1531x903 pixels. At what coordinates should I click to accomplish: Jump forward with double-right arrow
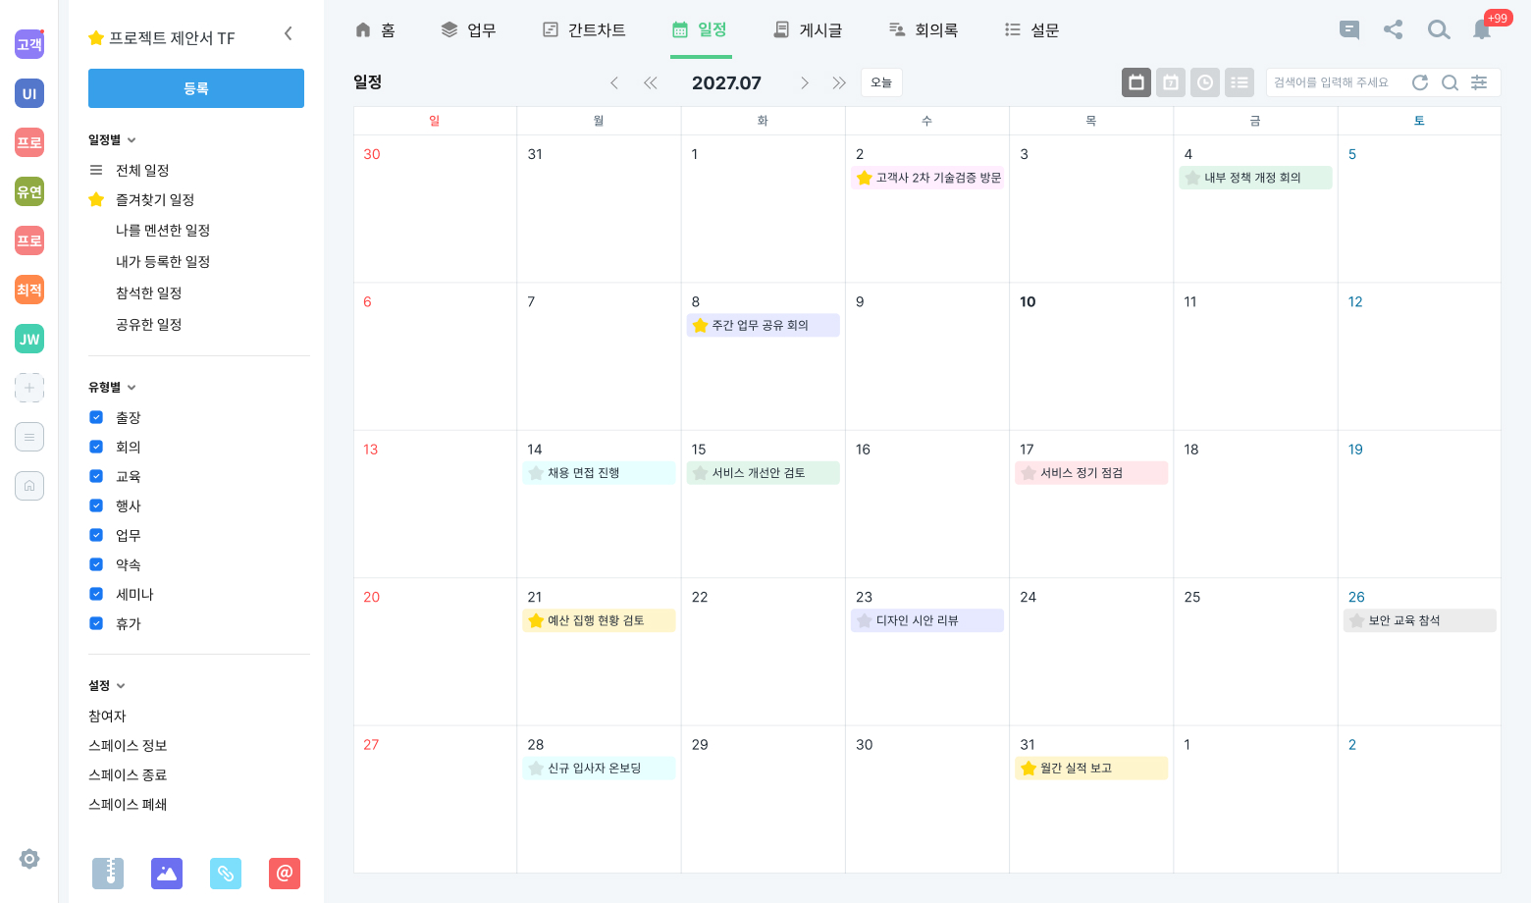839,82
